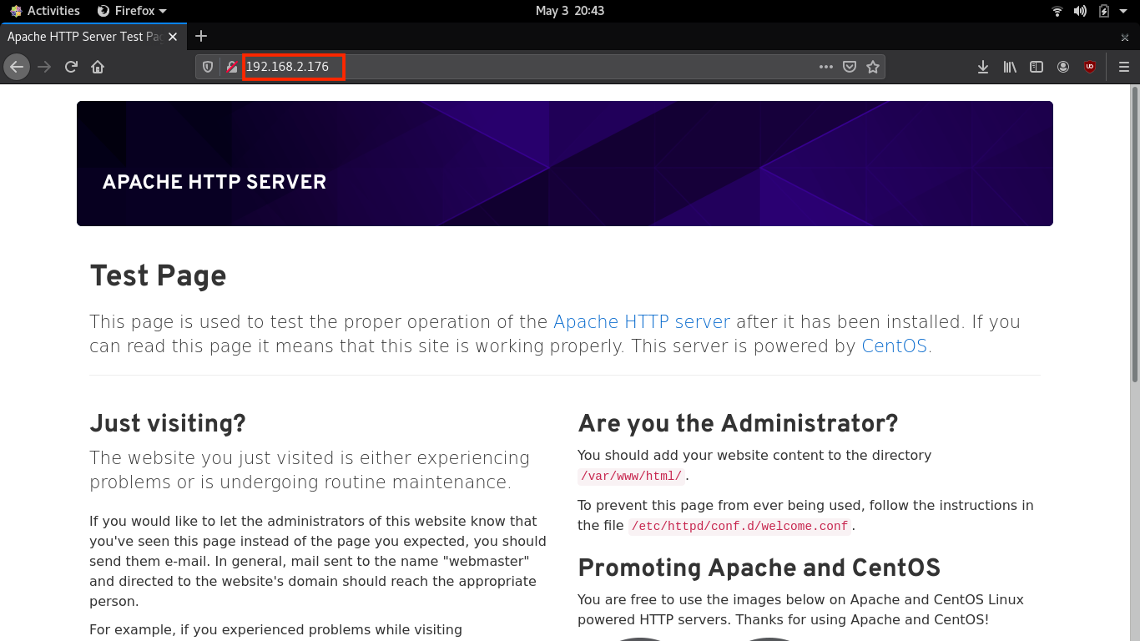Screen dimensions: 1140x641
Task: Follow the Apache HTTP server link
Action: tap(642, 321)
